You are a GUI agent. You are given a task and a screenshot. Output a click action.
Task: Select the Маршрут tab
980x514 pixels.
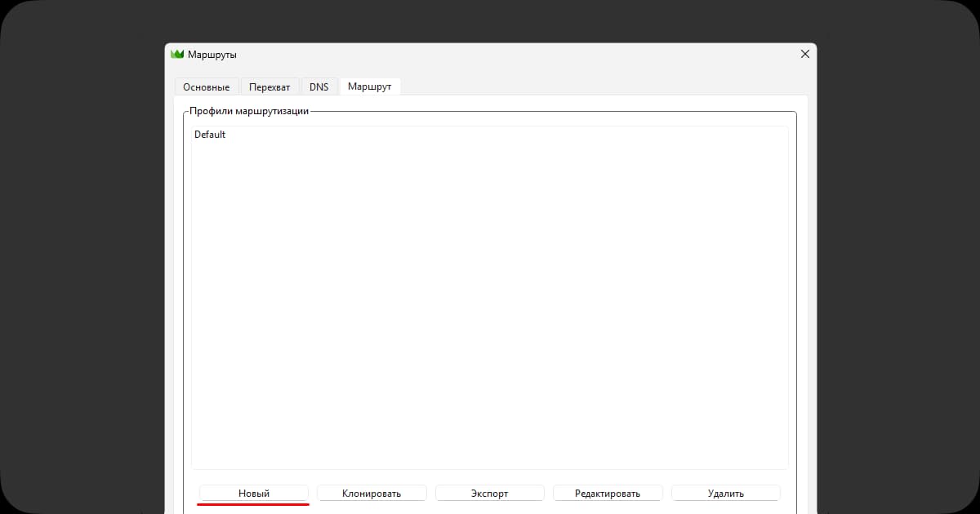pyautogui.click(x=369, y=86)
